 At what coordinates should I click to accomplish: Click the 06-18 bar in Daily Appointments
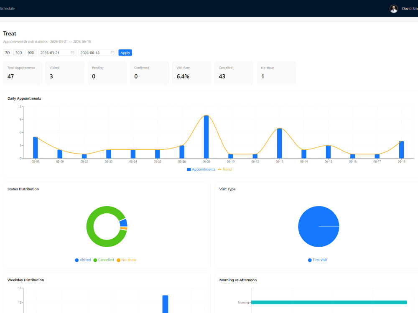pos(401,149)
